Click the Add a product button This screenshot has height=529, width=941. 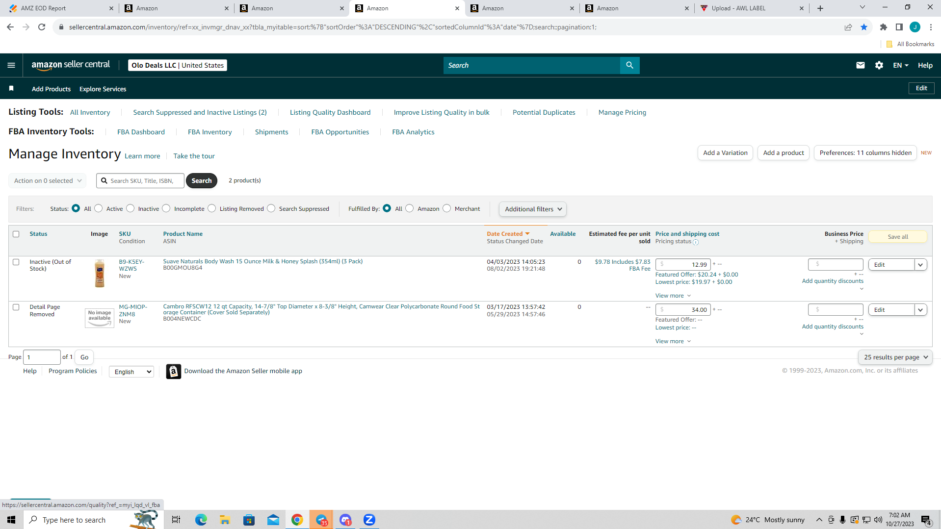click(784, 152)
